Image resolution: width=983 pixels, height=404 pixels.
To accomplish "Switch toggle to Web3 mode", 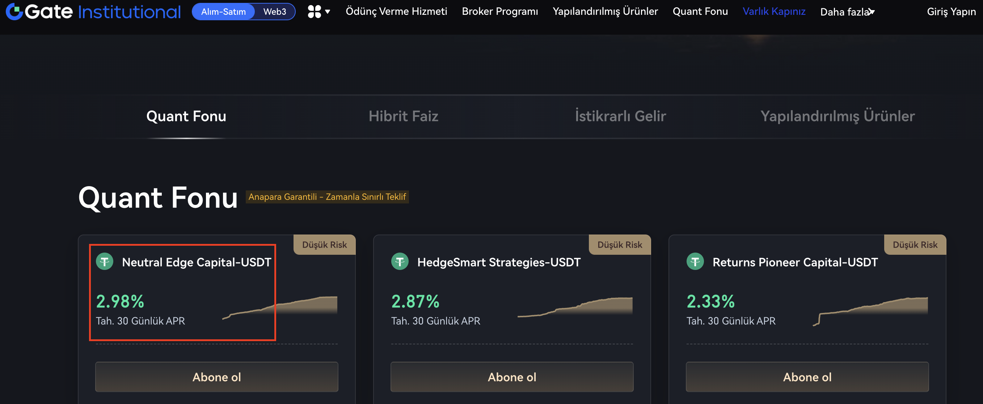I will (274, 12).
